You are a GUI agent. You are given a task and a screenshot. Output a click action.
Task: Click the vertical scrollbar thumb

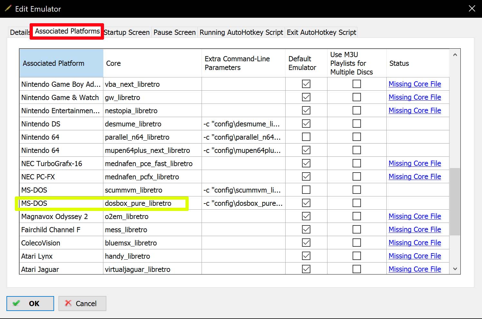pos(455,202)
